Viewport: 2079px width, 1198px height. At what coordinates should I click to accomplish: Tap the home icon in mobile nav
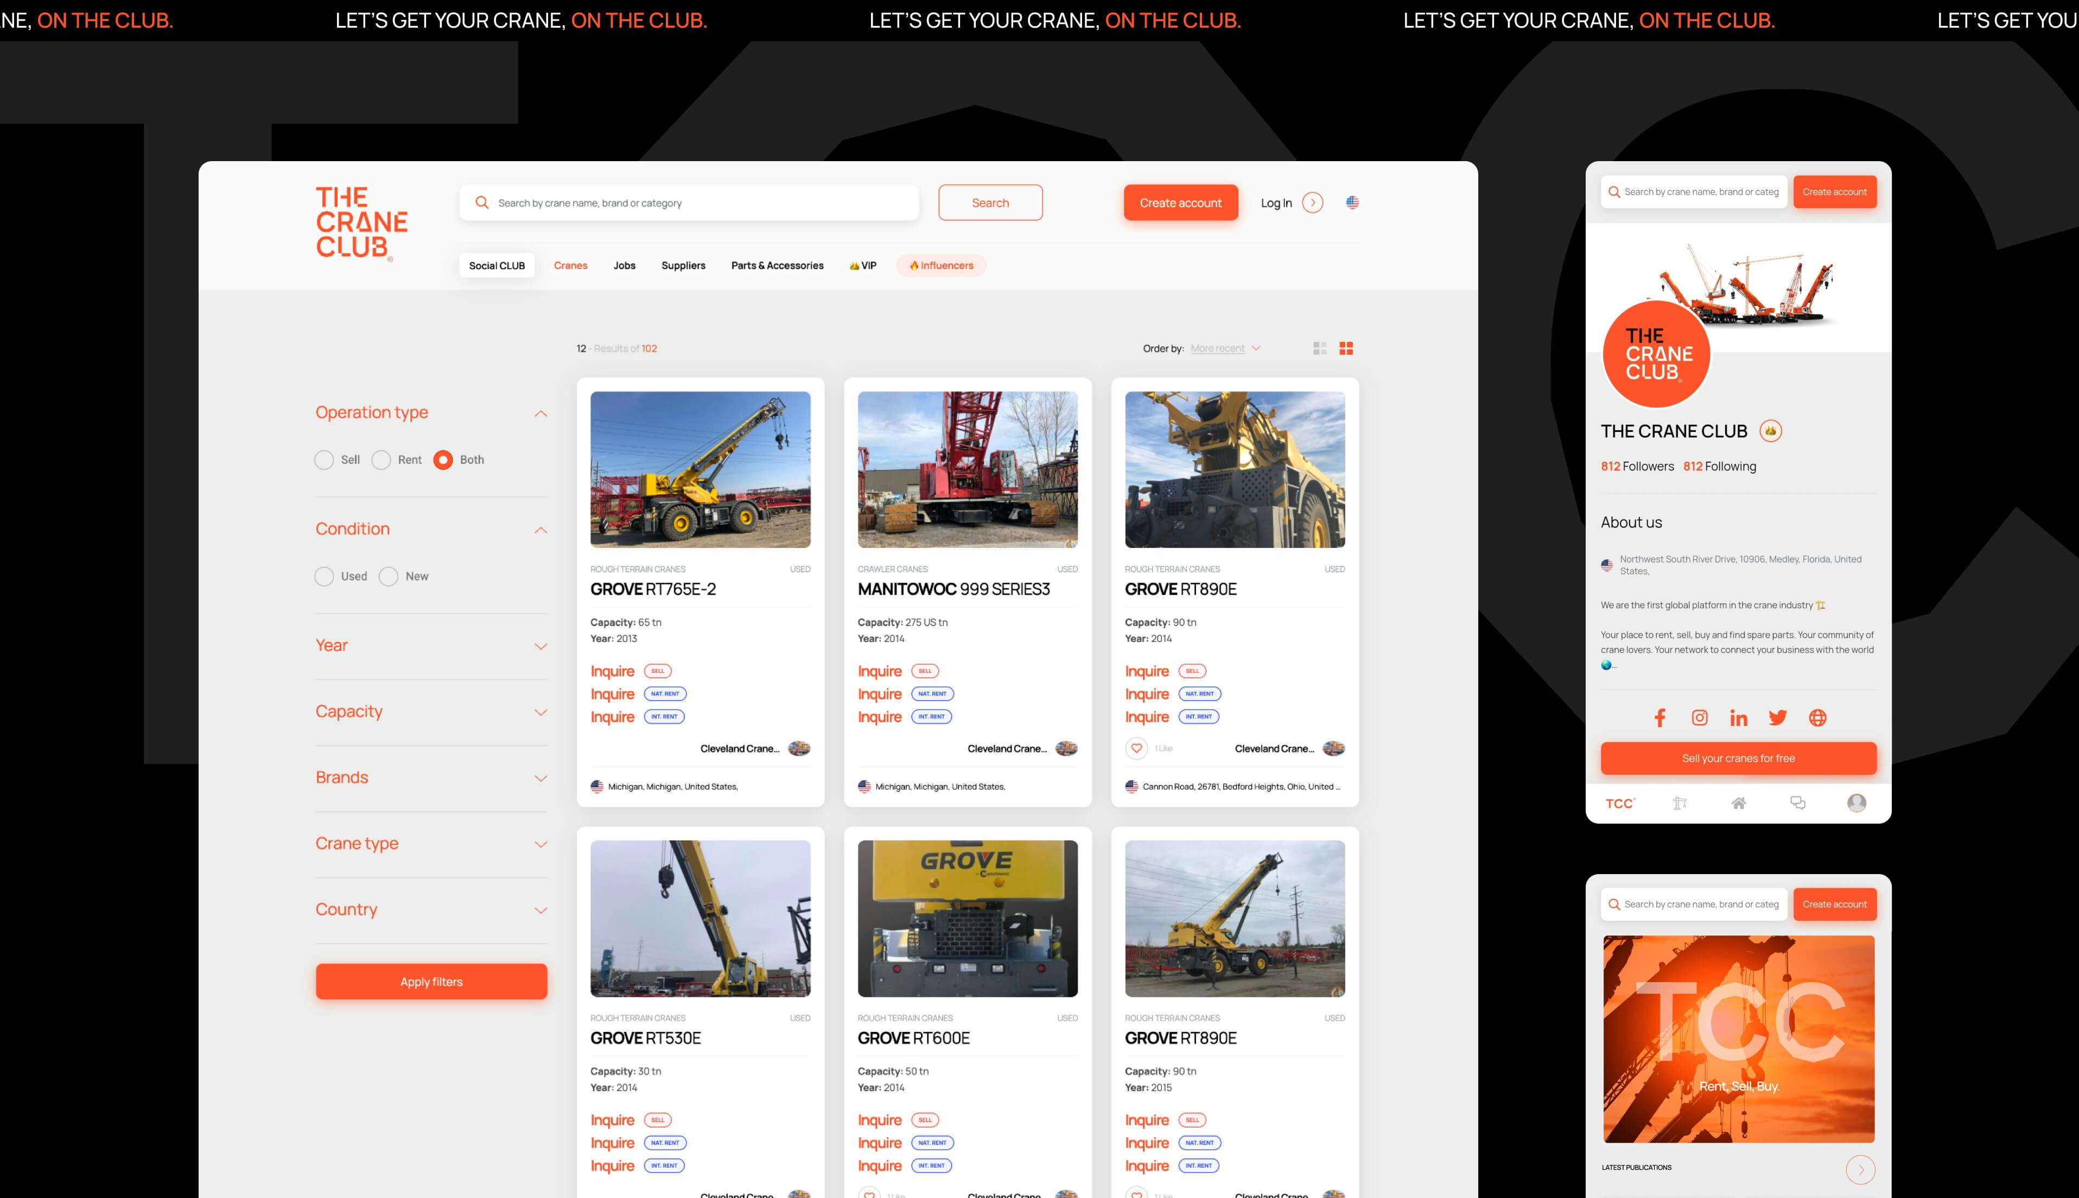1738,803
